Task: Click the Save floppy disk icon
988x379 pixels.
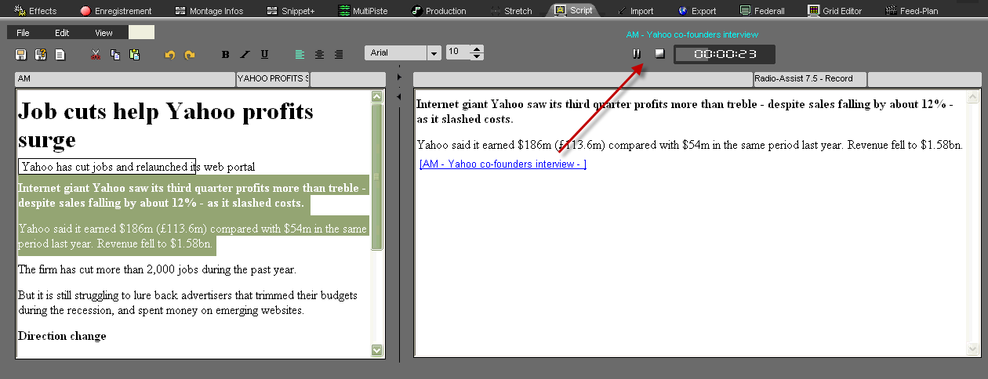Action: pos(21,54)
